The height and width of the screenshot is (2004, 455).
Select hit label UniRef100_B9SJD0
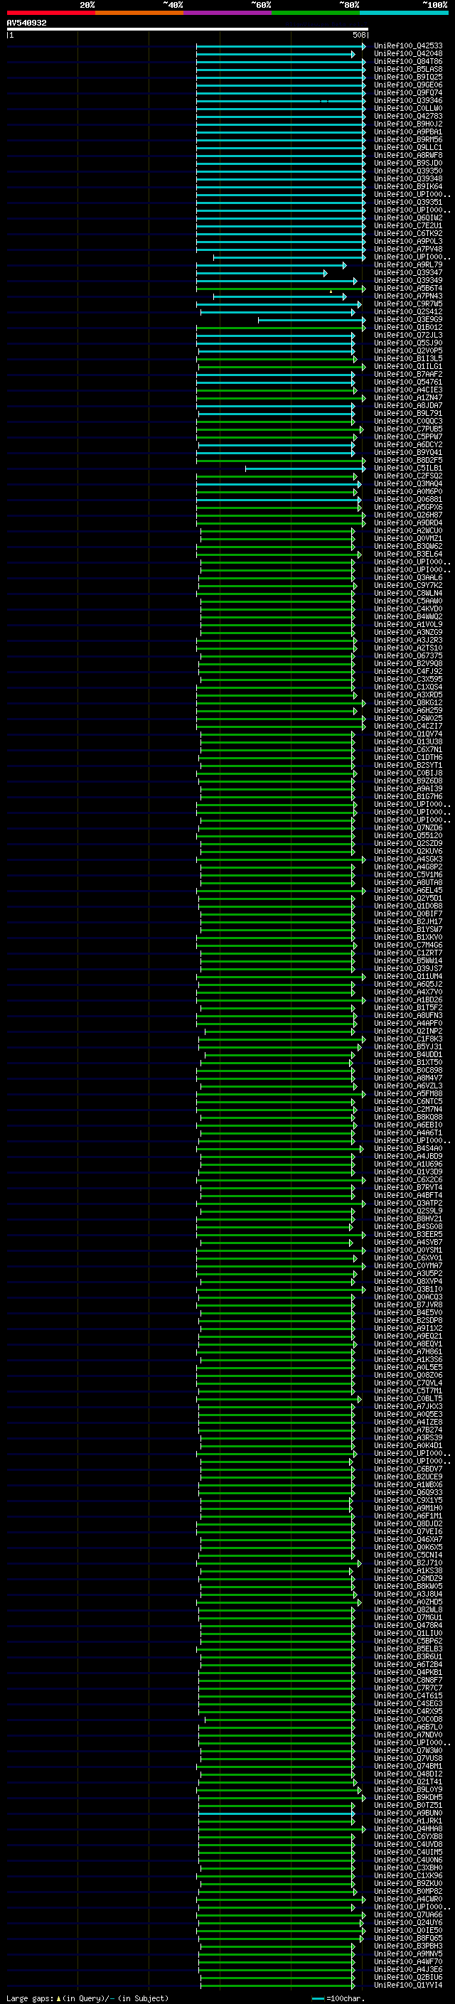click(408, 163)
